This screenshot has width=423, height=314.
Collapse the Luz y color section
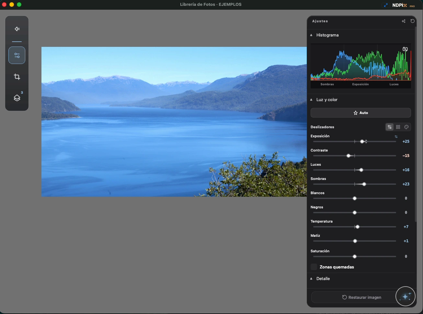click(311, 99)
